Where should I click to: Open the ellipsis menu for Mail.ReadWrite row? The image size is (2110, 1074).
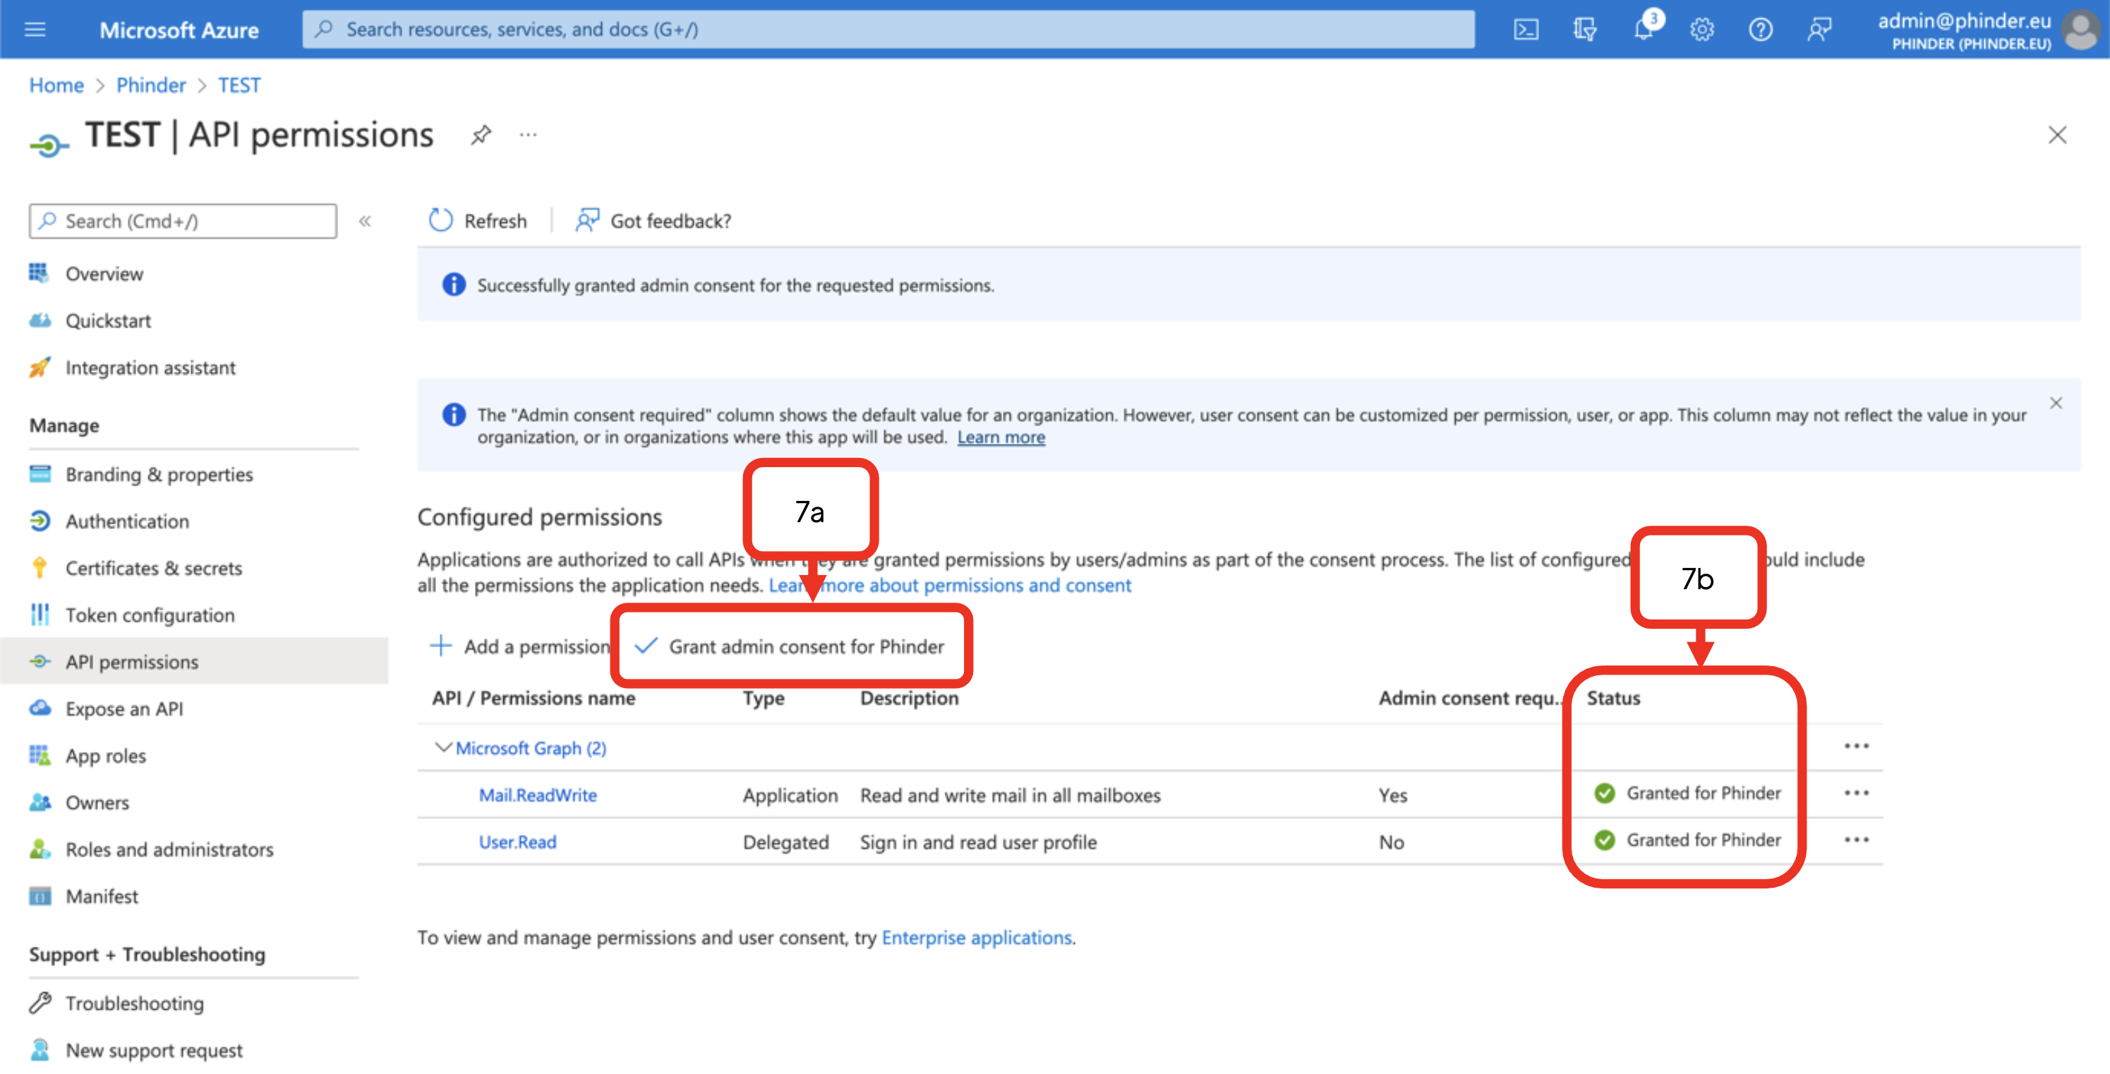[1856, 793]
